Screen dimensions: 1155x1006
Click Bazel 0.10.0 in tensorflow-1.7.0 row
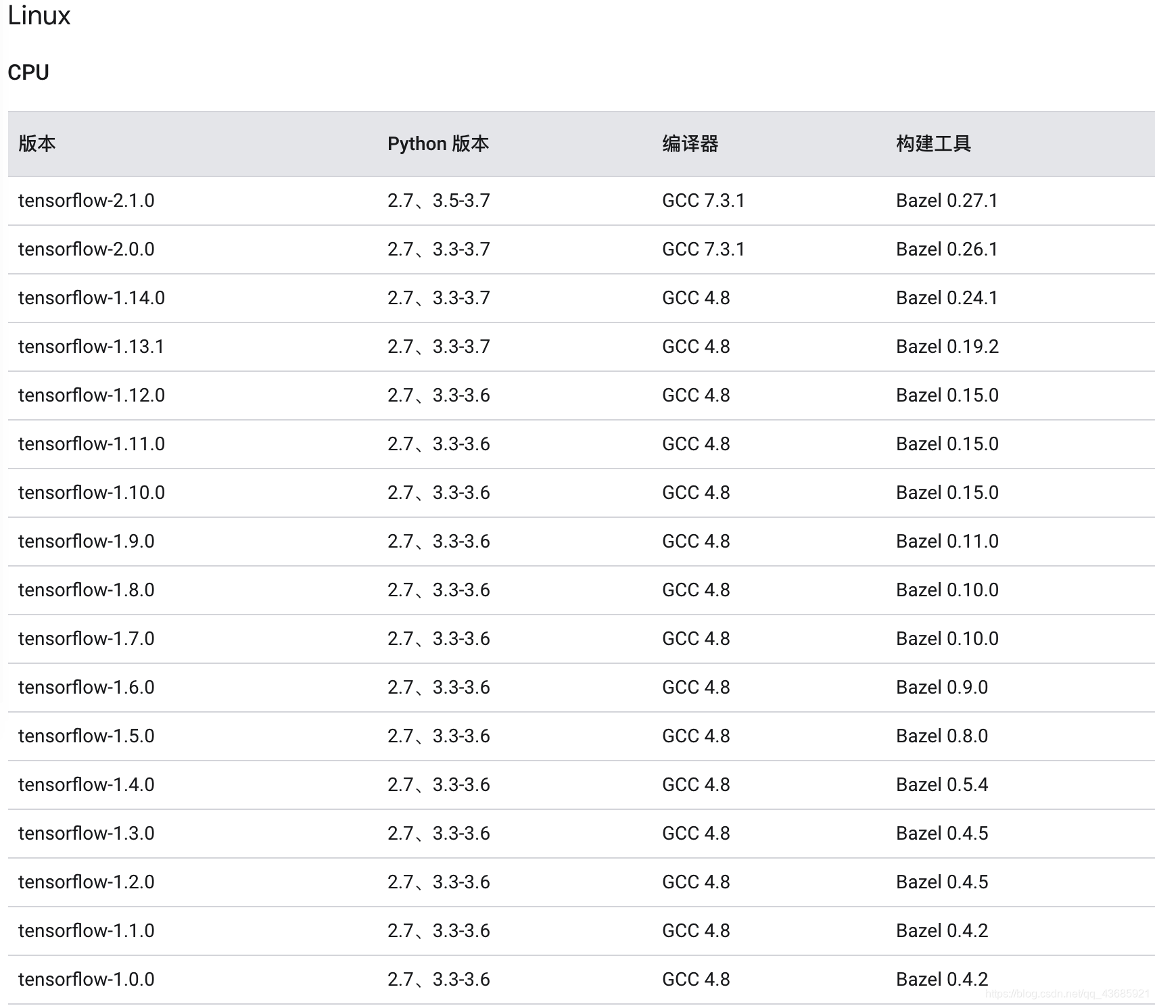[947, 639]
